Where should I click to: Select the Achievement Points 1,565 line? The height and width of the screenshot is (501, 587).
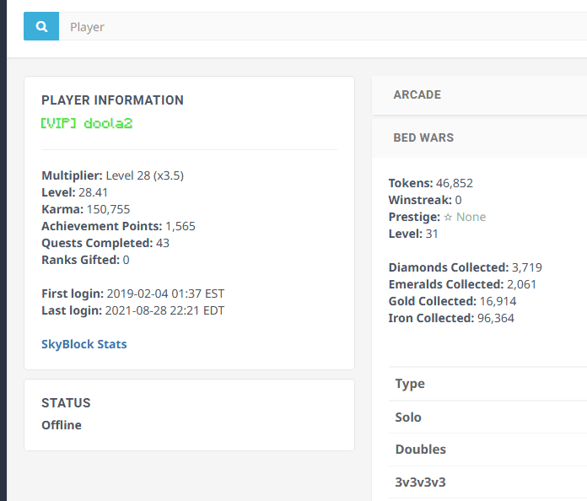pos(118,226)
